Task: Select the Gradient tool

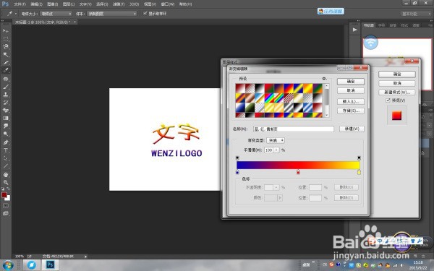Action: pyautogui.click(x=6, y=119)
